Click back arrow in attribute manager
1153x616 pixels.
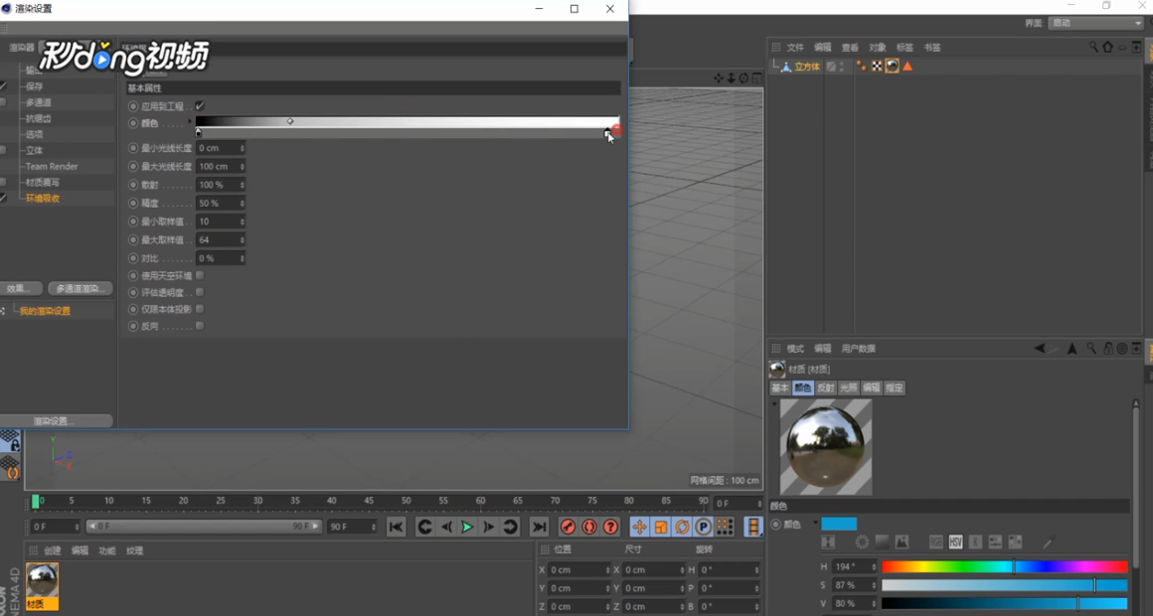[1039, 349]
